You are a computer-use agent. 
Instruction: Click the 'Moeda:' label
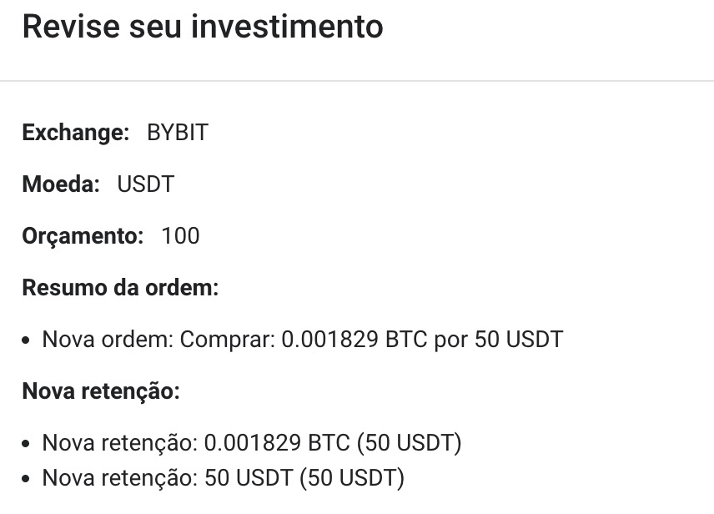(61, 184)
